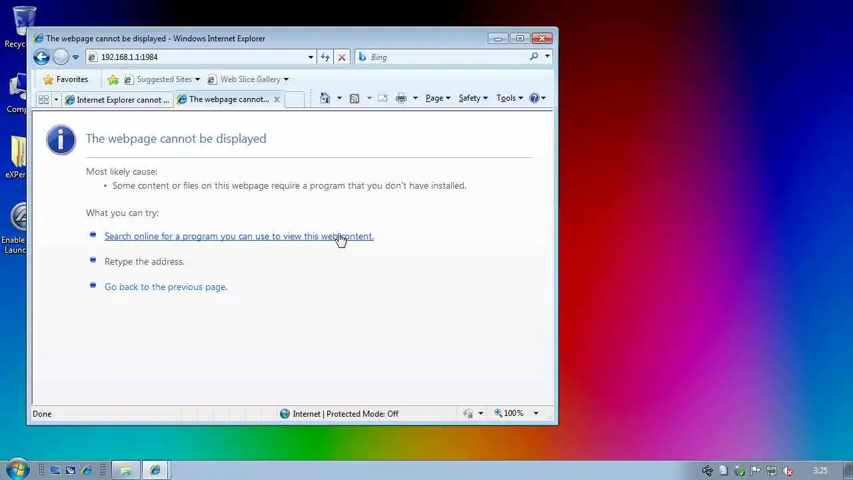
Task: Click the Print icon
Action: click(401, 98)
